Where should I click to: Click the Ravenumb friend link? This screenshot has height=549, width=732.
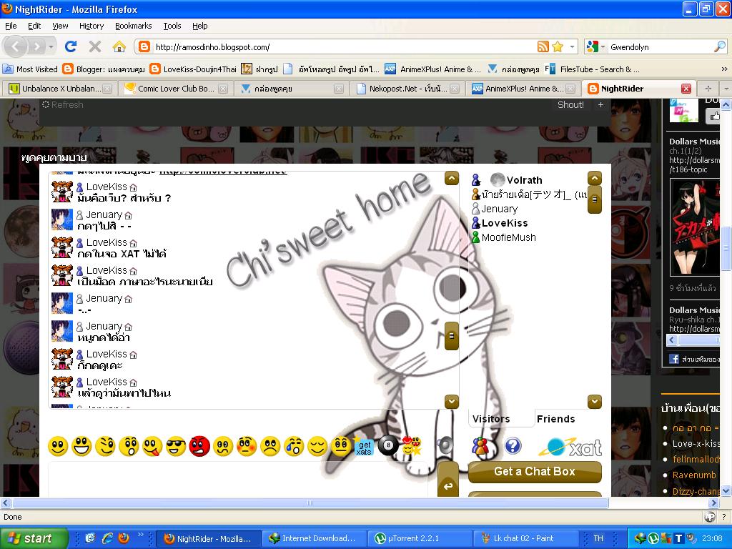693,475
